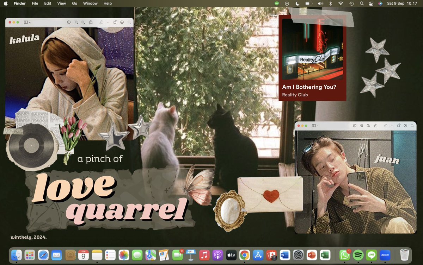Select the Markup pencil in the kalula window
Image resolution: width=423 pixels, height=265 pixels.
(x=101, y=22)
